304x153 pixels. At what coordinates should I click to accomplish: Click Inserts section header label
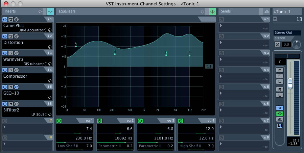tap(10, 11)
